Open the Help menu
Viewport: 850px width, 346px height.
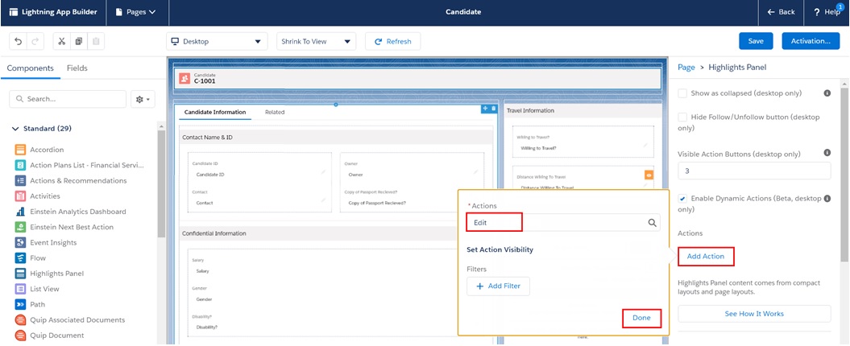(827, 12)
